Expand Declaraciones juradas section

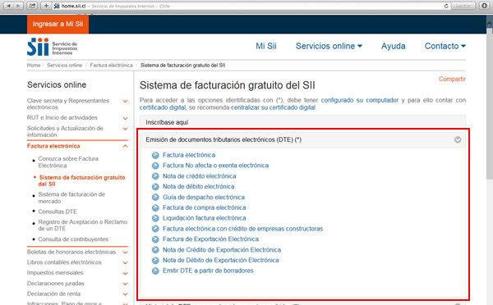(125, 284)
